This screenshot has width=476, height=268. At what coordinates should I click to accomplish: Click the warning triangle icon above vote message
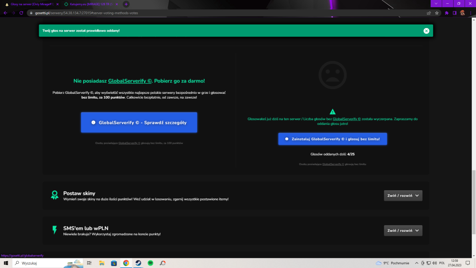[332, 112]
